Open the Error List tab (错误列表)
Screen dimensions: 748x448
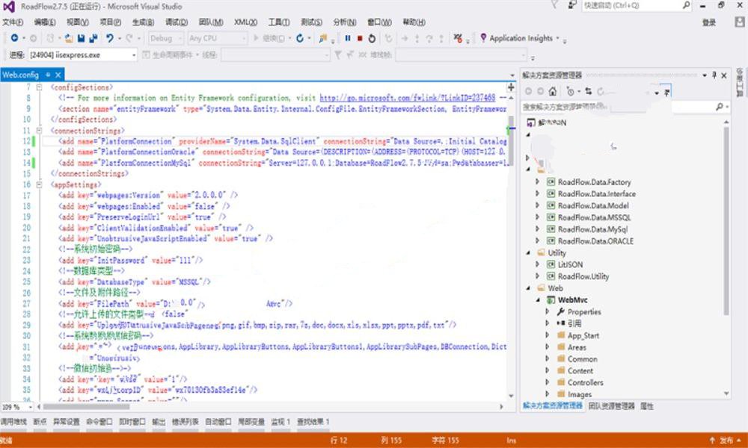point(185,422)
